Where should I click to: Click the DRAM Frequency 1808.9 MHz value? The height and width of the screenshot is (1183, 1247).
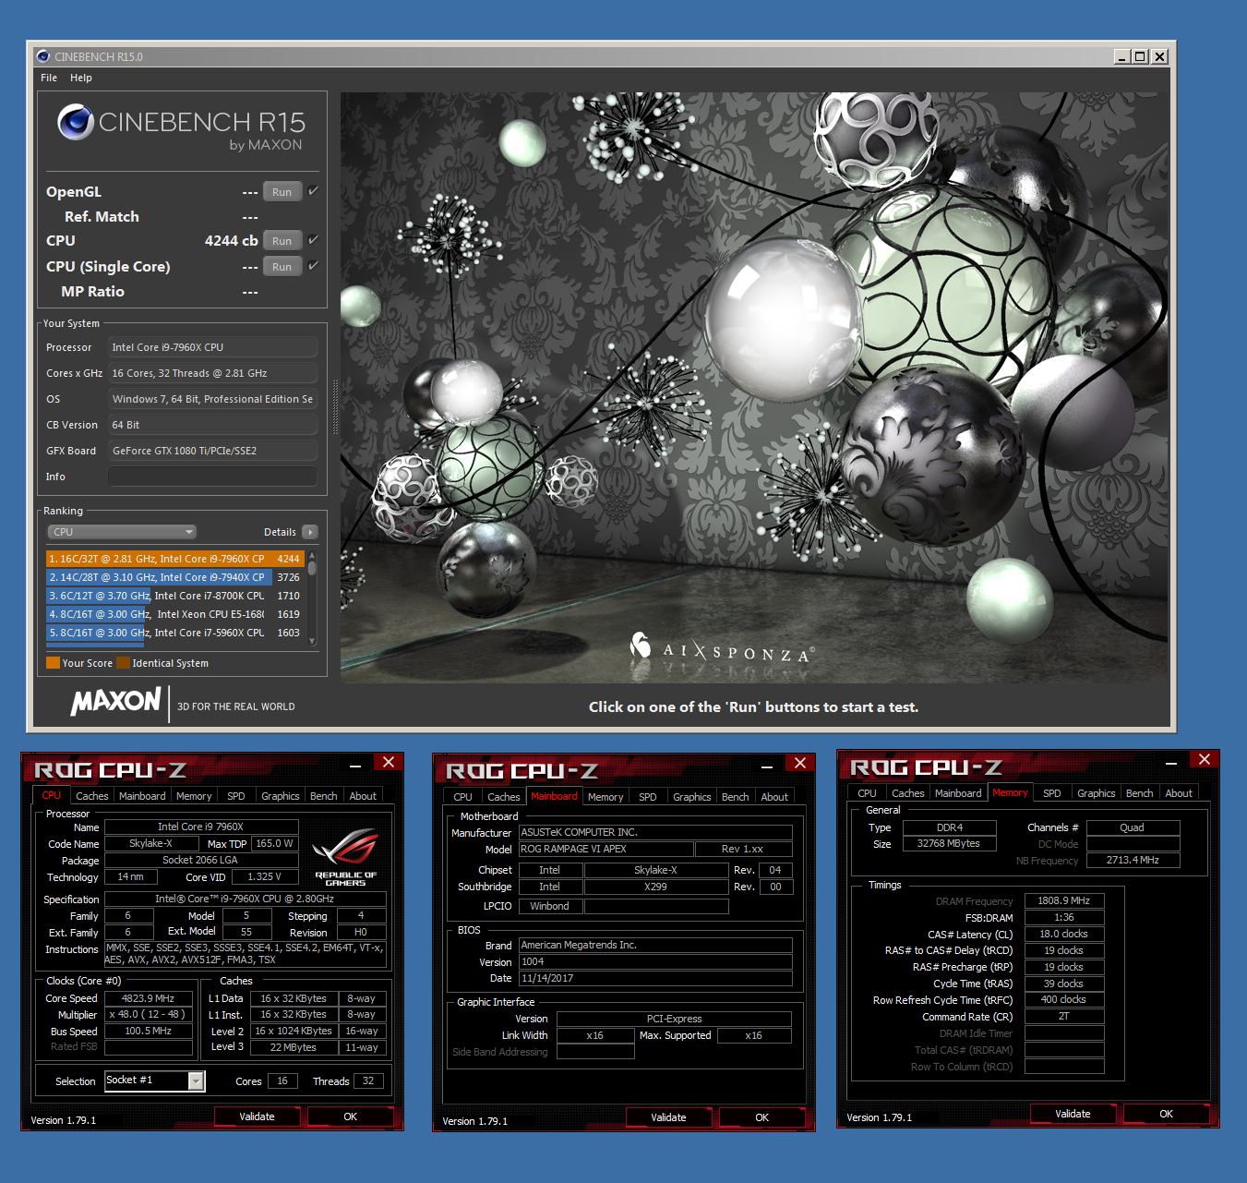pyautogui.click(x=1064, y=900)
